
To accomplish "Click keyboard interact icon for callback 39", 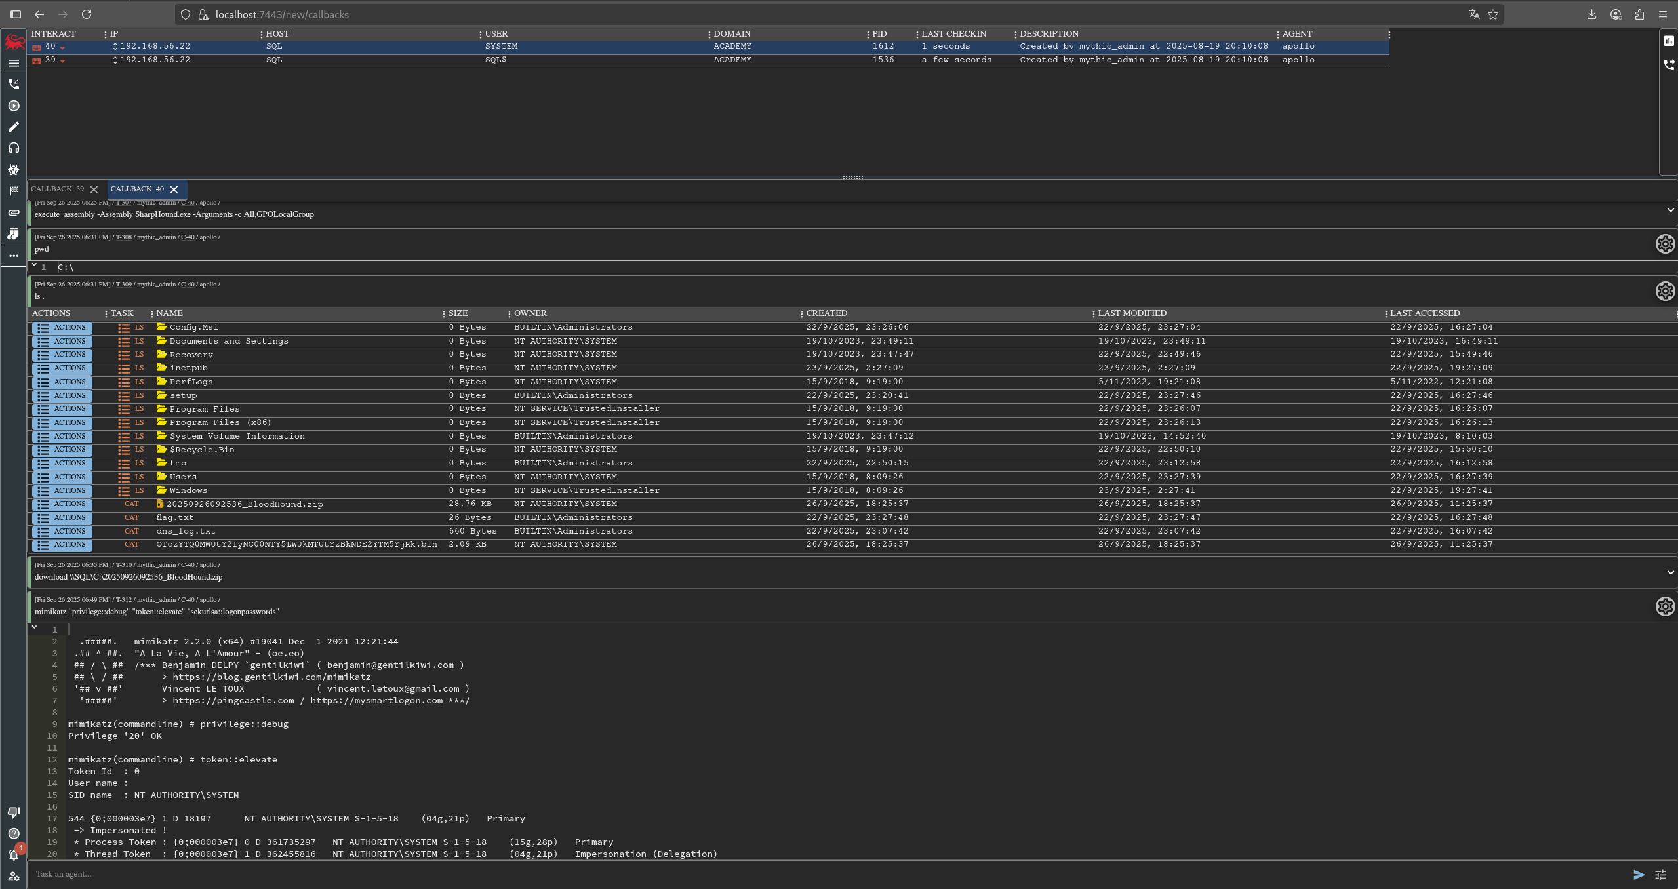I will coord(37,60).
